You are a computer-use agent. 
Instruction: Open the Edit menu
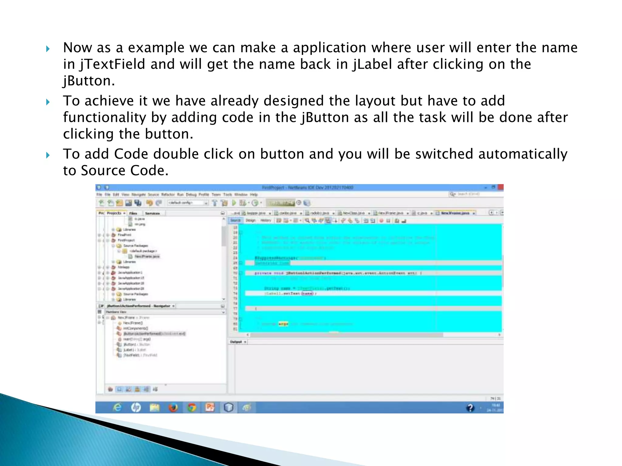tap(116, 194)
